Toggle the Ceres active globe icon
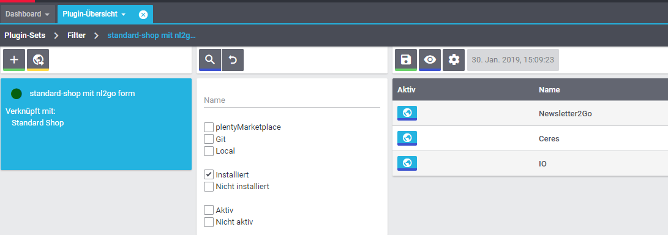668x235 pixels. [x=407, y=138]
